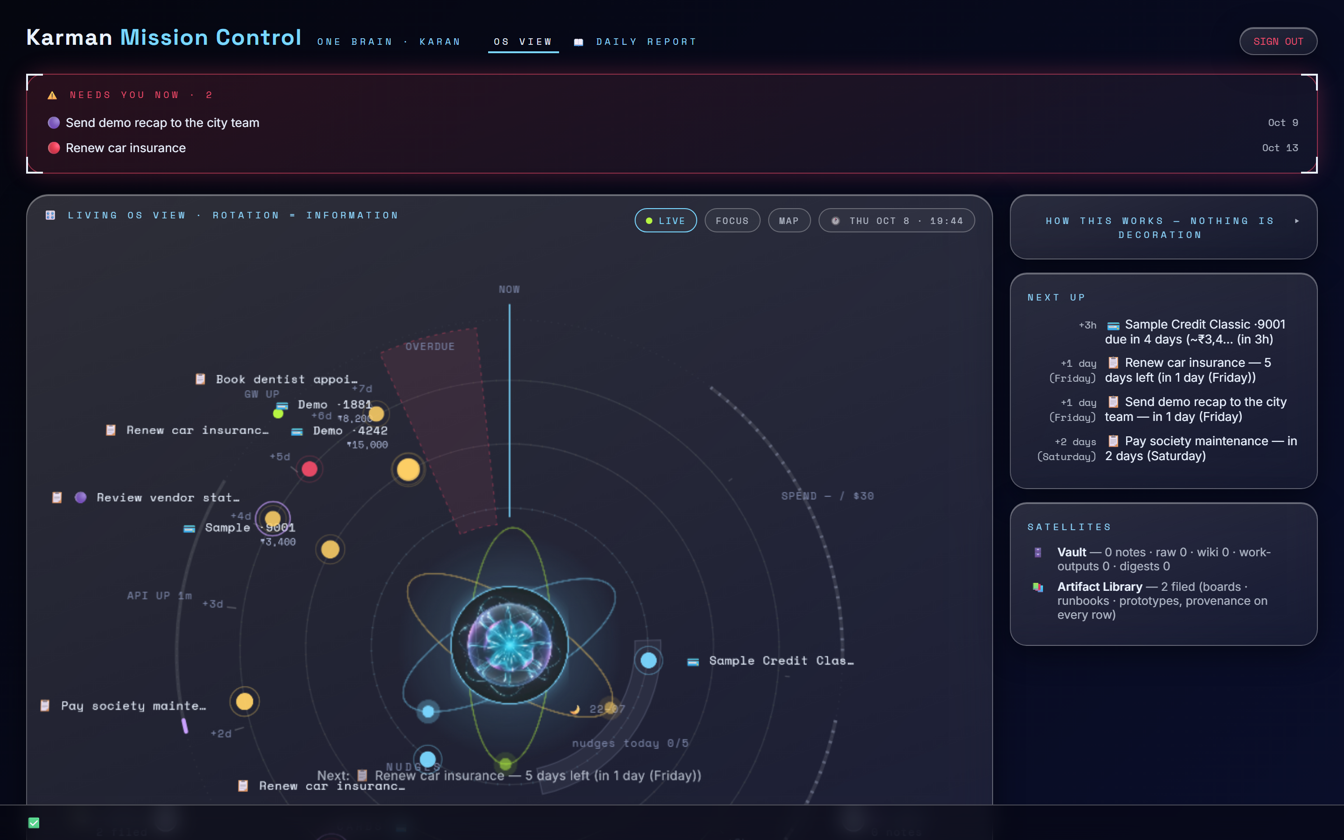The height and width of the screenshot is (840, 1344).
Task: Open Next Up item Sample Credit Classic ·9001
Action: click(x=1163, y=332)
